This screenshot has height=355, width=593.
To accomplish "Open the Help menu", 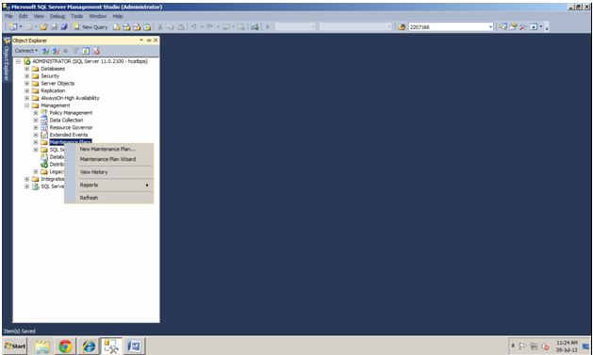I will point(118,16).
